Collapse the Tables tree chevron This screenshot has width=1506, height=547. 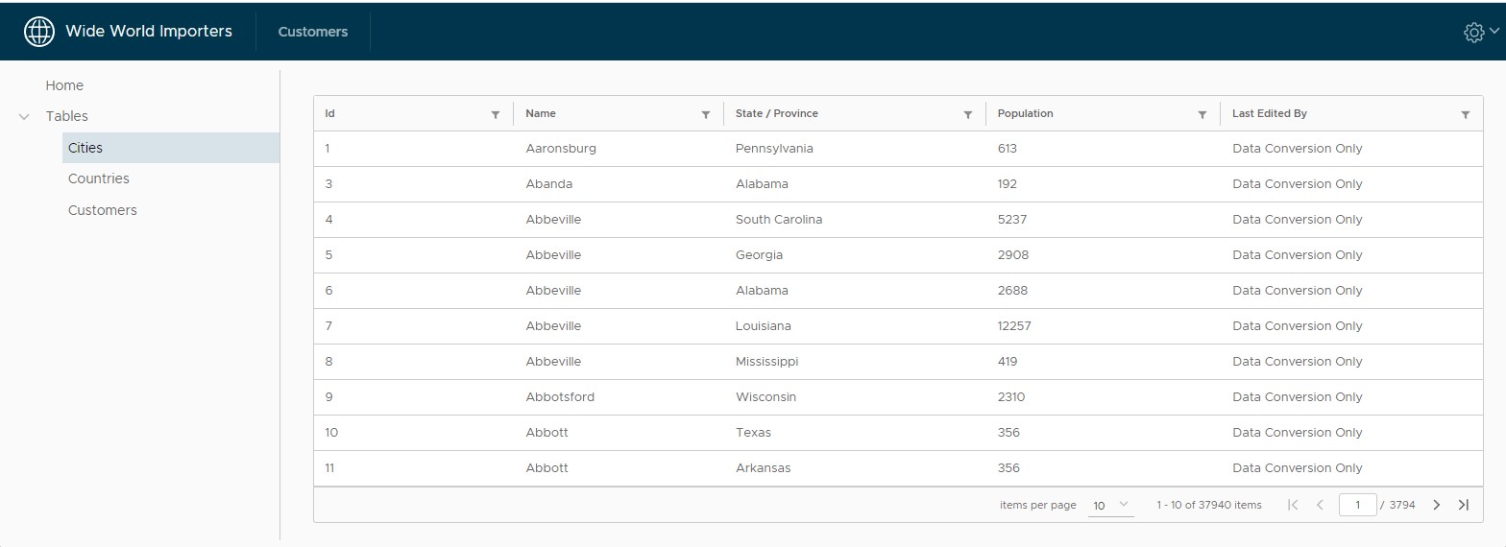click(x=24, y=116)
